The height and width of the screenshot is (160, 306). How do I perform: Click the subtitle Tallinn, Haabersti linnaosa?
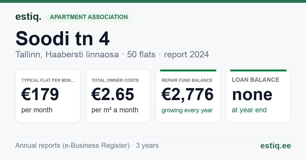pos(67,54)
